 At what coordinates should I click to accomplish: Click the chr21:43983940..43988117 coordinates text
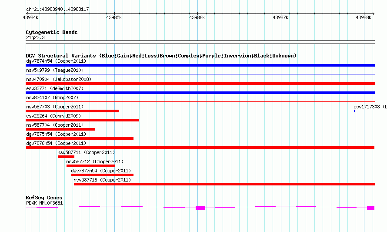(x=57, y=10)
